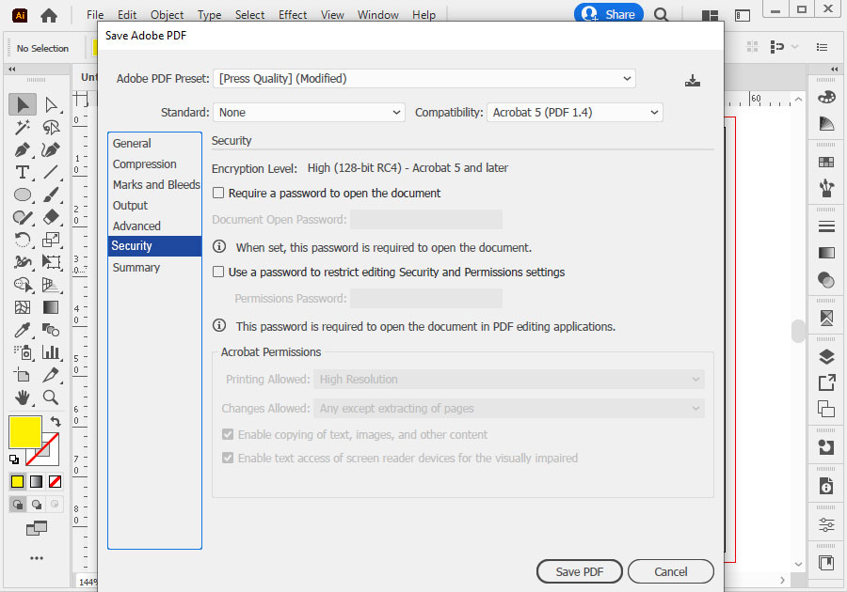Open the Layers panel icon
This screenshot has height=592, width=847.
pyautogui.click(x=826, y=357)
